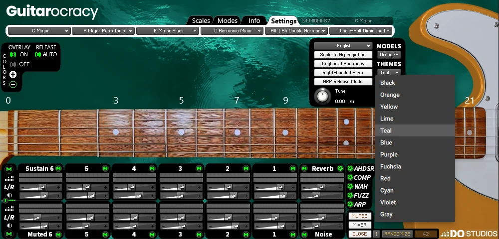Select Purple theme from list
This screenshot has height=239, width=499.
pyautogui.click(x=415, y=154)
